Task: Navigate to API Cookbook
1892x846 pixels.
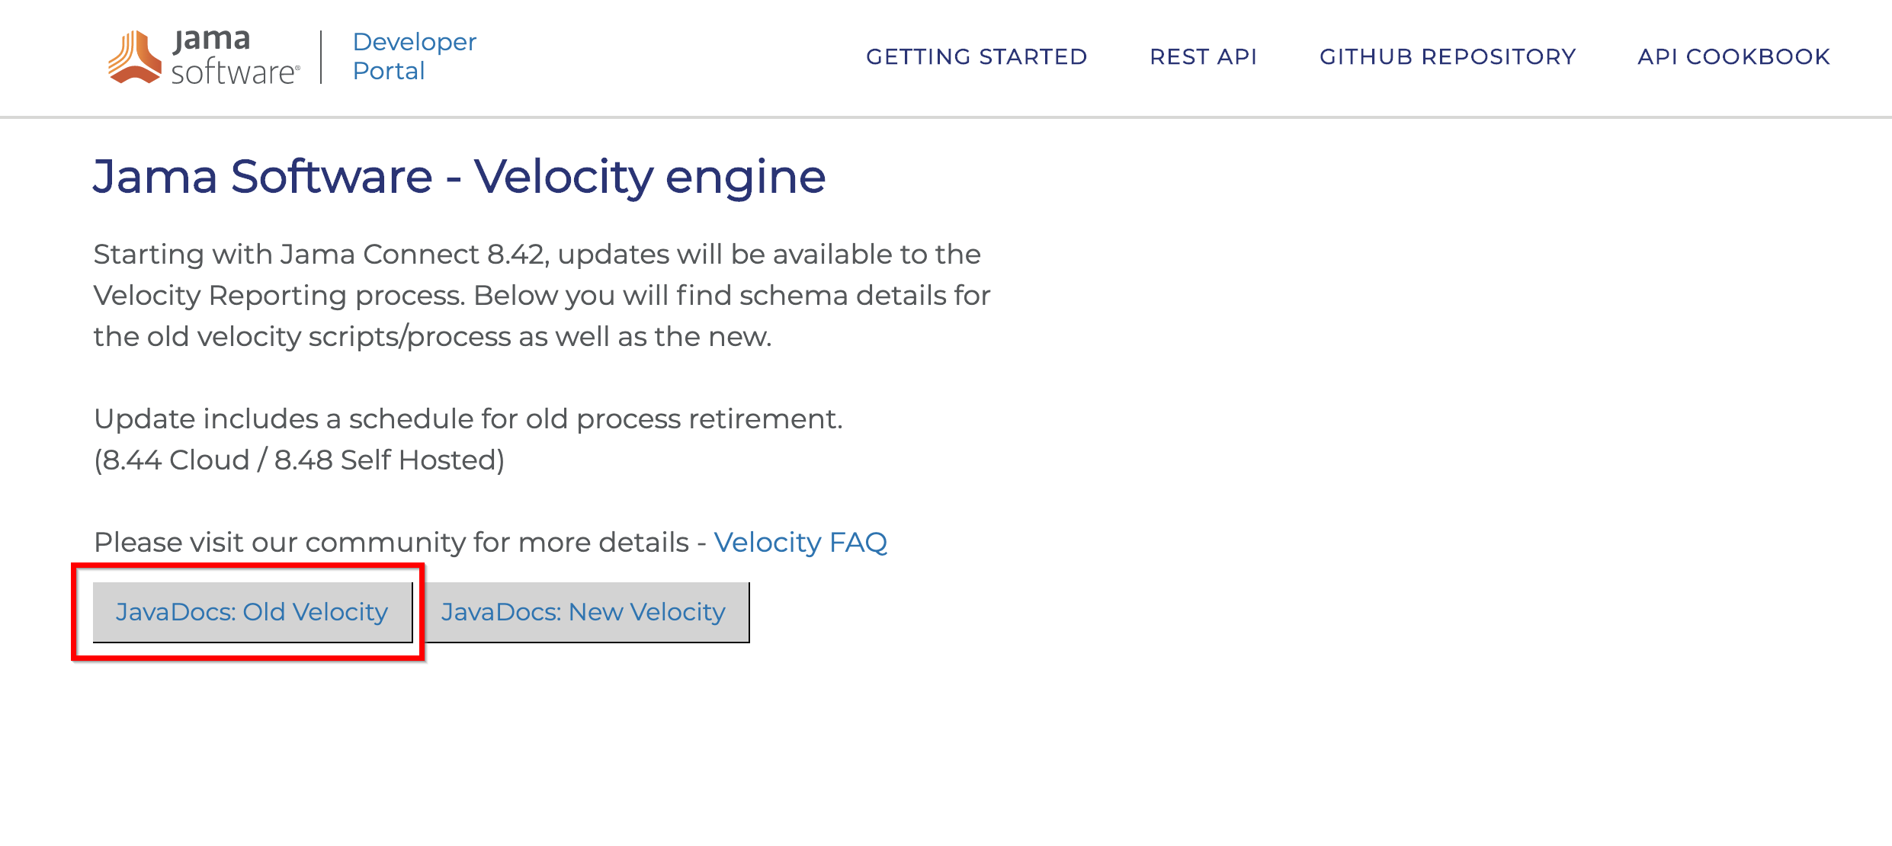Action: click(1734, 56)
